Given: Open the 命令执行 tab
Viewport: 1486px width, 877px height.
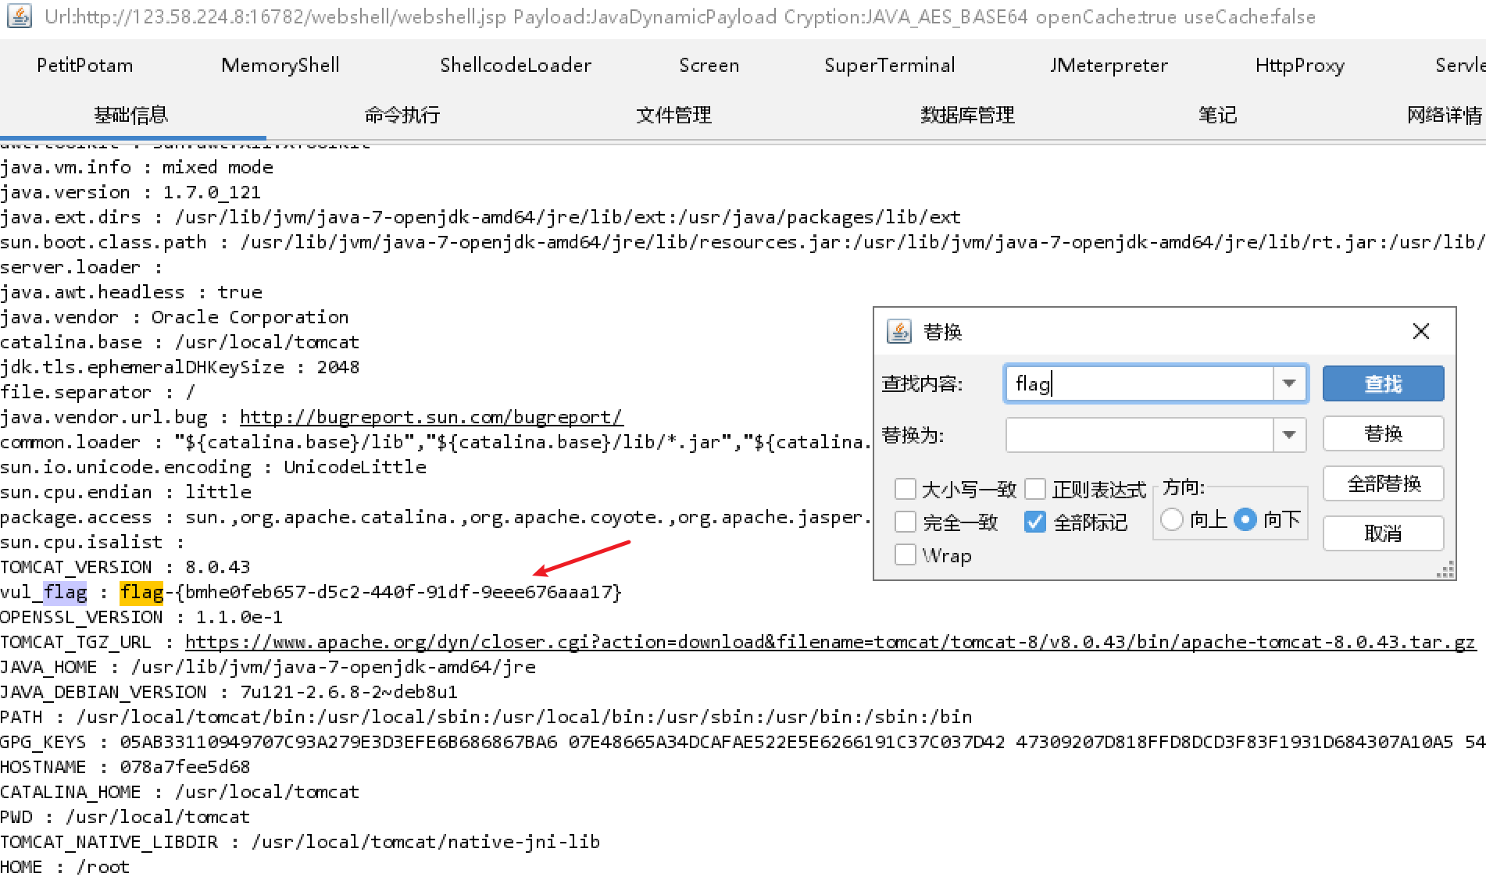Looking at the screenshot, I should click(402, 115).
